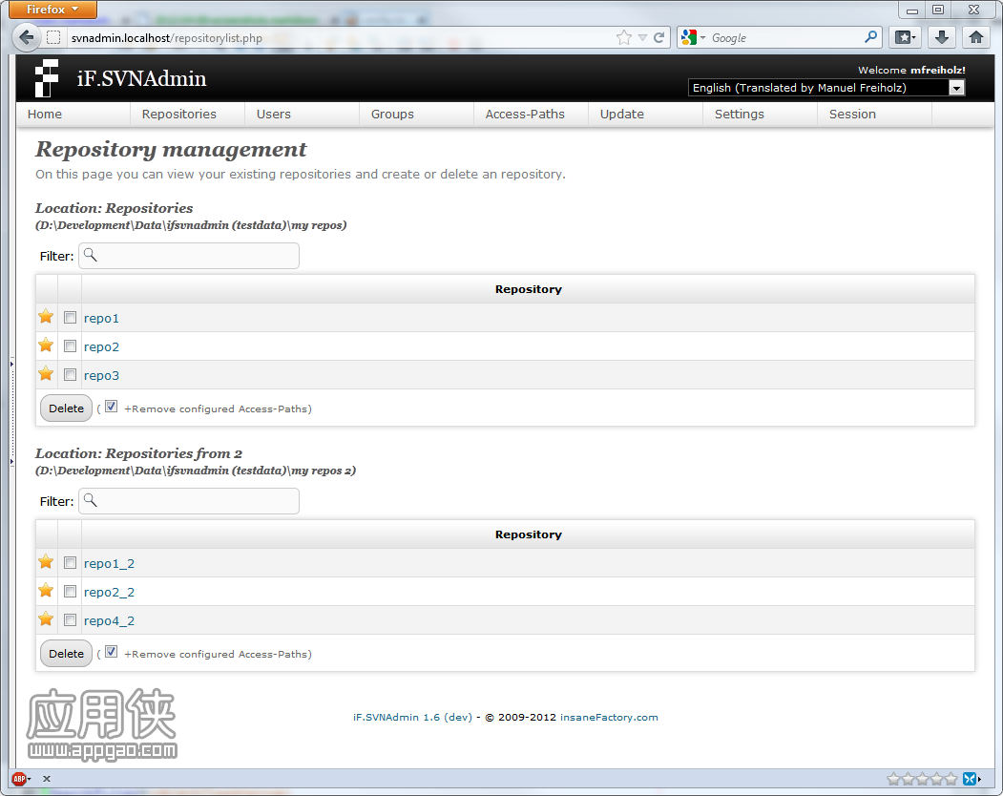Click the search magnifier in Google box

coord(870,37)
